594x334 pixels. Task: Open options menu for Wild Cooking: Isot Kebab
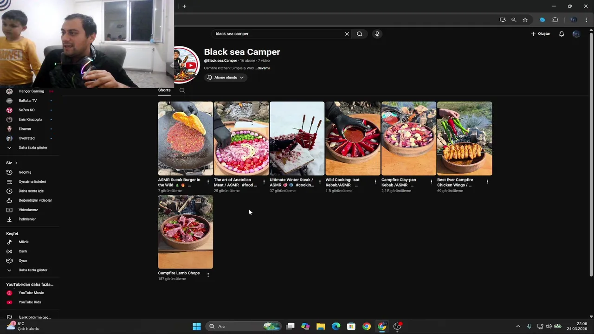(375, 182)
